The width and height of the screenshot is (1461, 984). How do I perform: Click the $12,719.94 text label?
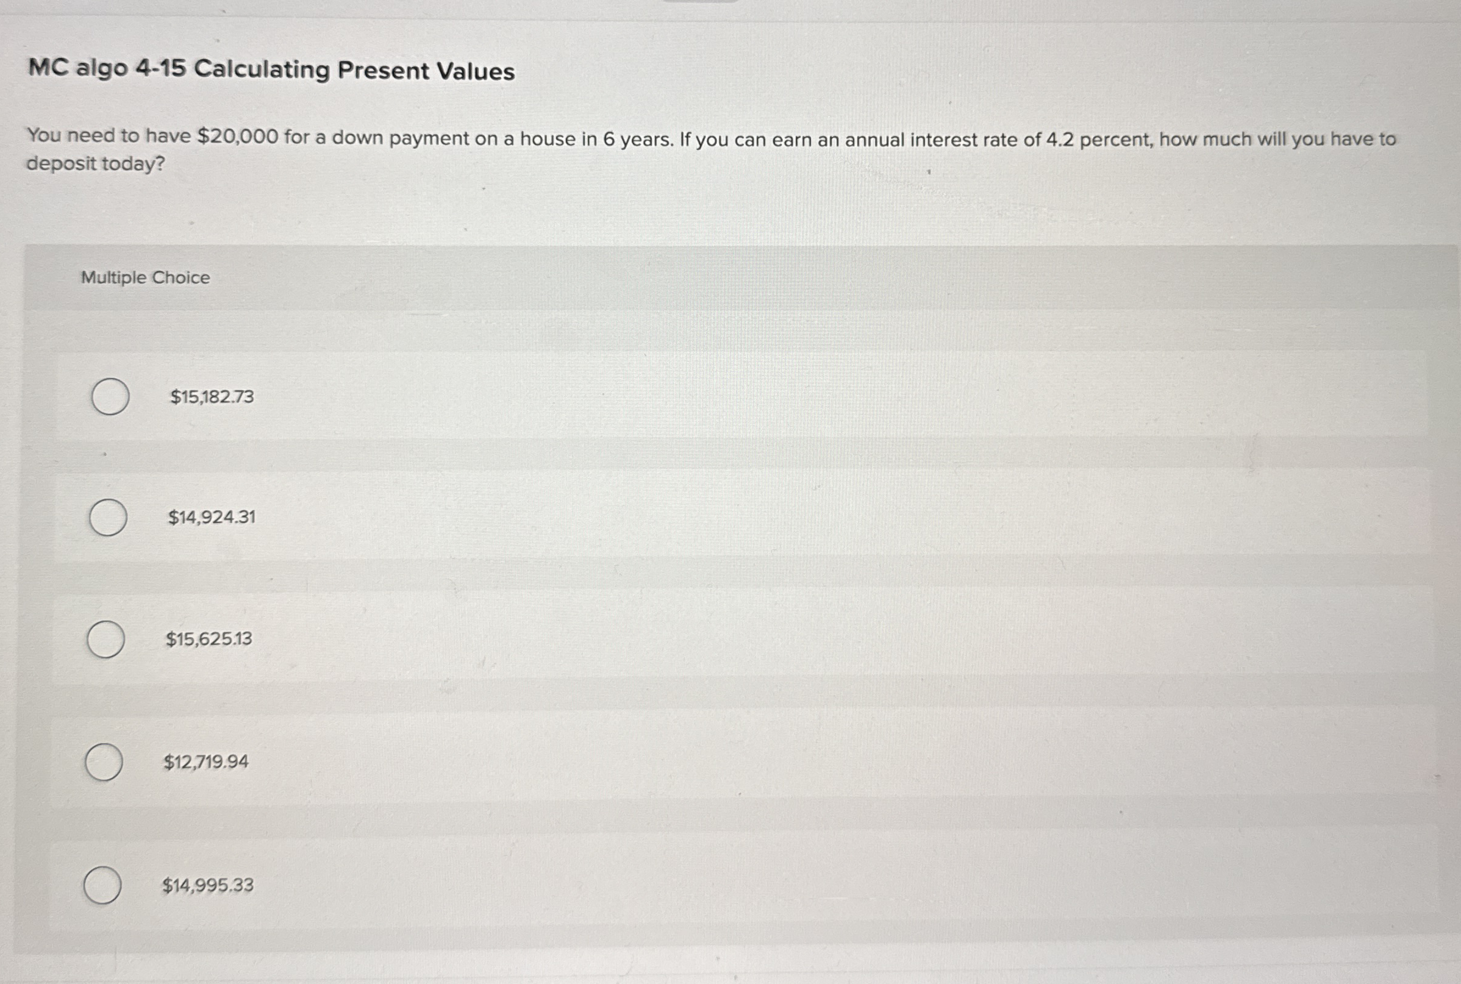pyautogui.click(x=207, y=761)
